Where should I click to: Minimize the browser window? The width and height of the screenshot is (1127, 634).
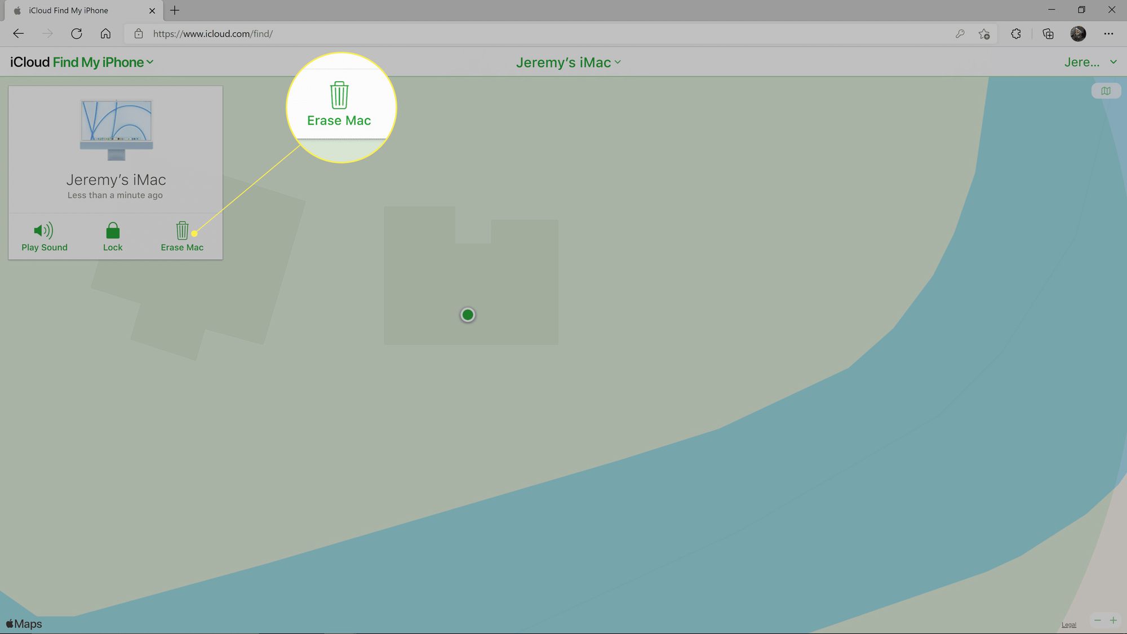point(1051,10)
